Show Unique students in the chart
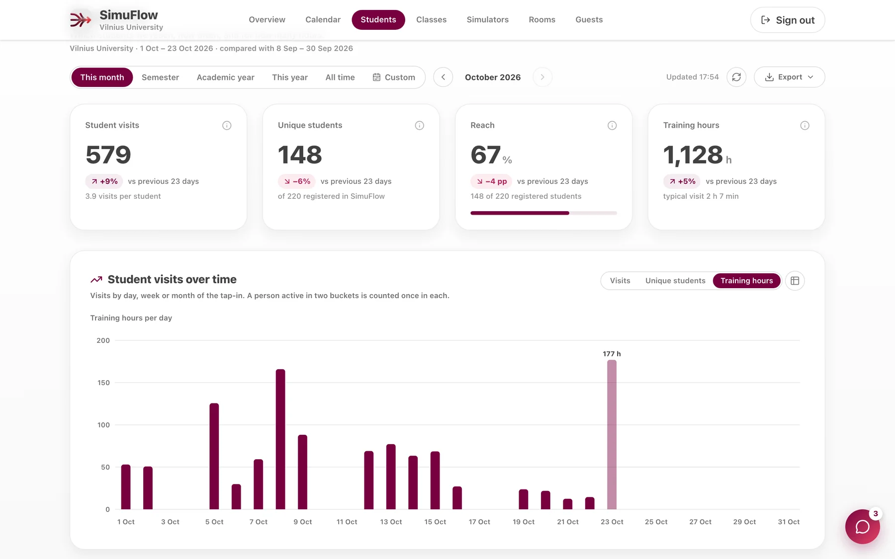 click(x=675, y=281)
